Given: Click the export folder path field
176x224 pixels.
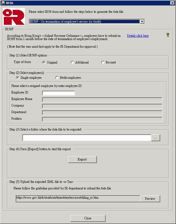Looking at the screenshot, I should (86, 138).
